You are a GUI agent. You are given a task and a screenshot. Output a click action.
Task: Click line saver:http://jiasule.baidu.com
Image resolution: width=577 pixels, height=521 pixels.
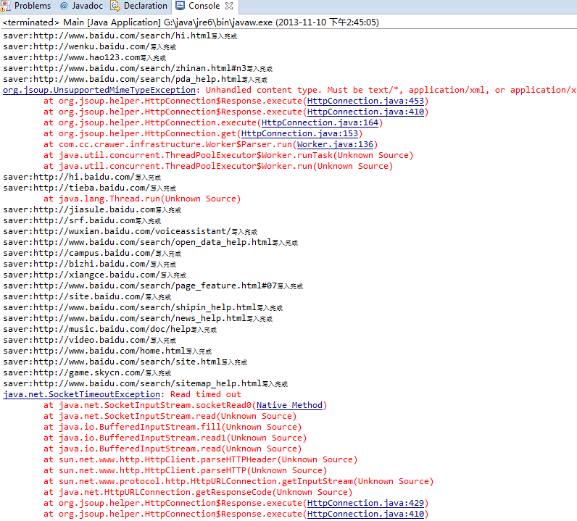(92, 209)
